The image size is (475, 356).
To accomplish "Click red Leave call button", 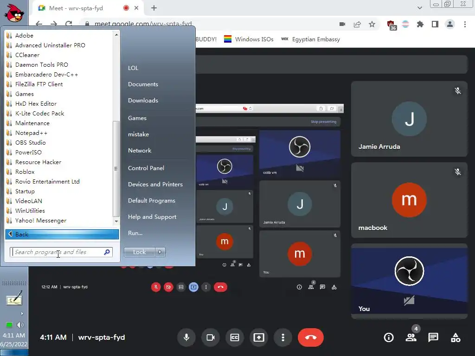I will tap(311, 337).
